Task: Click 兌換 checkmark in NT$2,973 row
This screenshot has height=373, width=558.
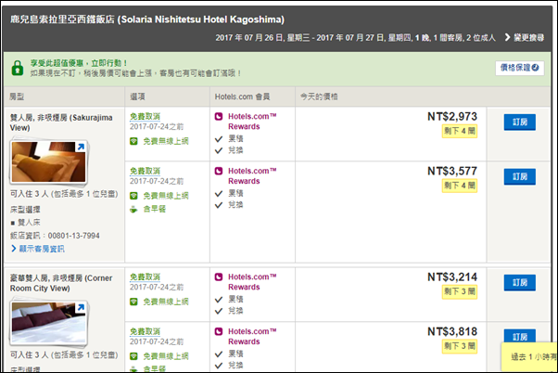Action: click(219, 150)
